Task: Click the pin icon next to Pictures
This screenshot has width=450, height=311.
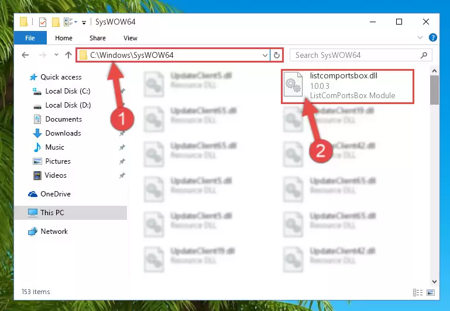Action: pyautogui.click(x=122, y=161)
